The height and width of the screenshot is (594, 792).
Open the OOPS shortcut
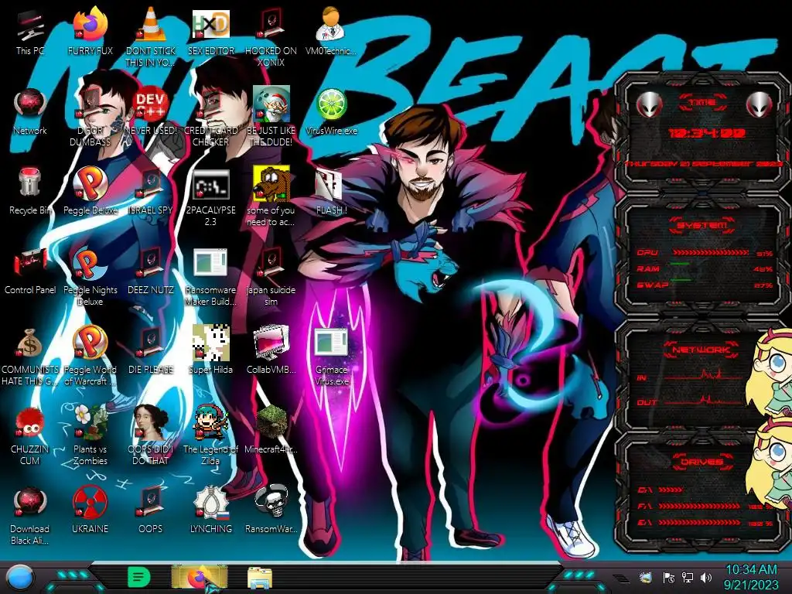(151, 510)
